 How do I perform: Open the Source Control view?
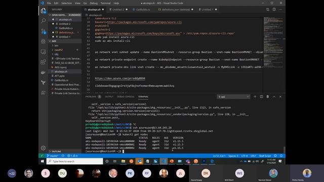coord(43,31)
